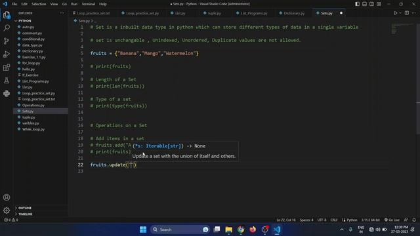Image resolution: width=420 pixels, height=236 pixels.
Task: Open the status bar notifications bell
Action: [x=414, y=220]
